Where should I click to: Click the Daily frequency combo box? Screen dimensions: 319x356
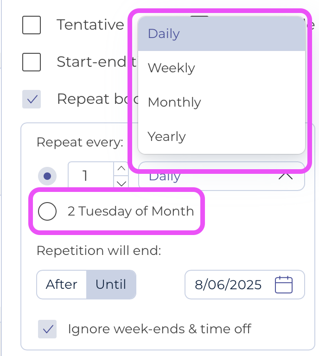click(x=221, y=176)
